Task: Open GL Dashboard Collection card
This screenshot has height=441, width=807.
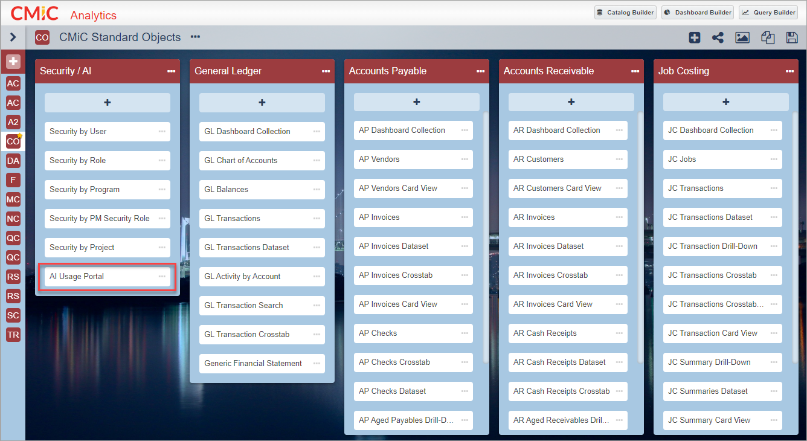Action: coord(262,132)
